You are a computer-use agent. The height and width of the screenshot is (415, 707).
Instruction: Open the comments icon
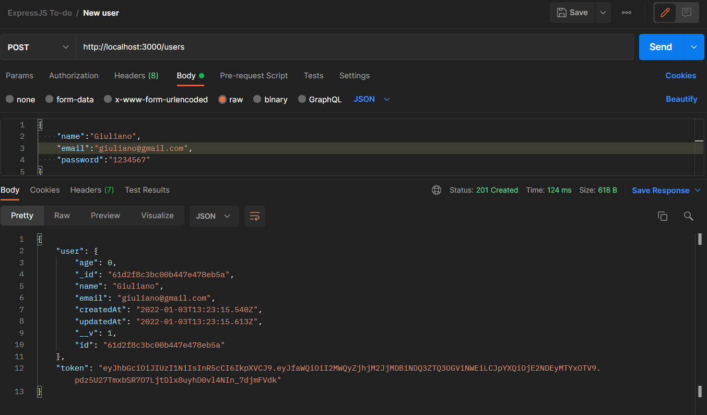(x=687, y=13)
